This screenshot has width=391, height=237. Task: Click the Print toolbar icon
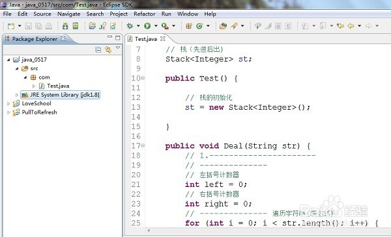(49, 26)
